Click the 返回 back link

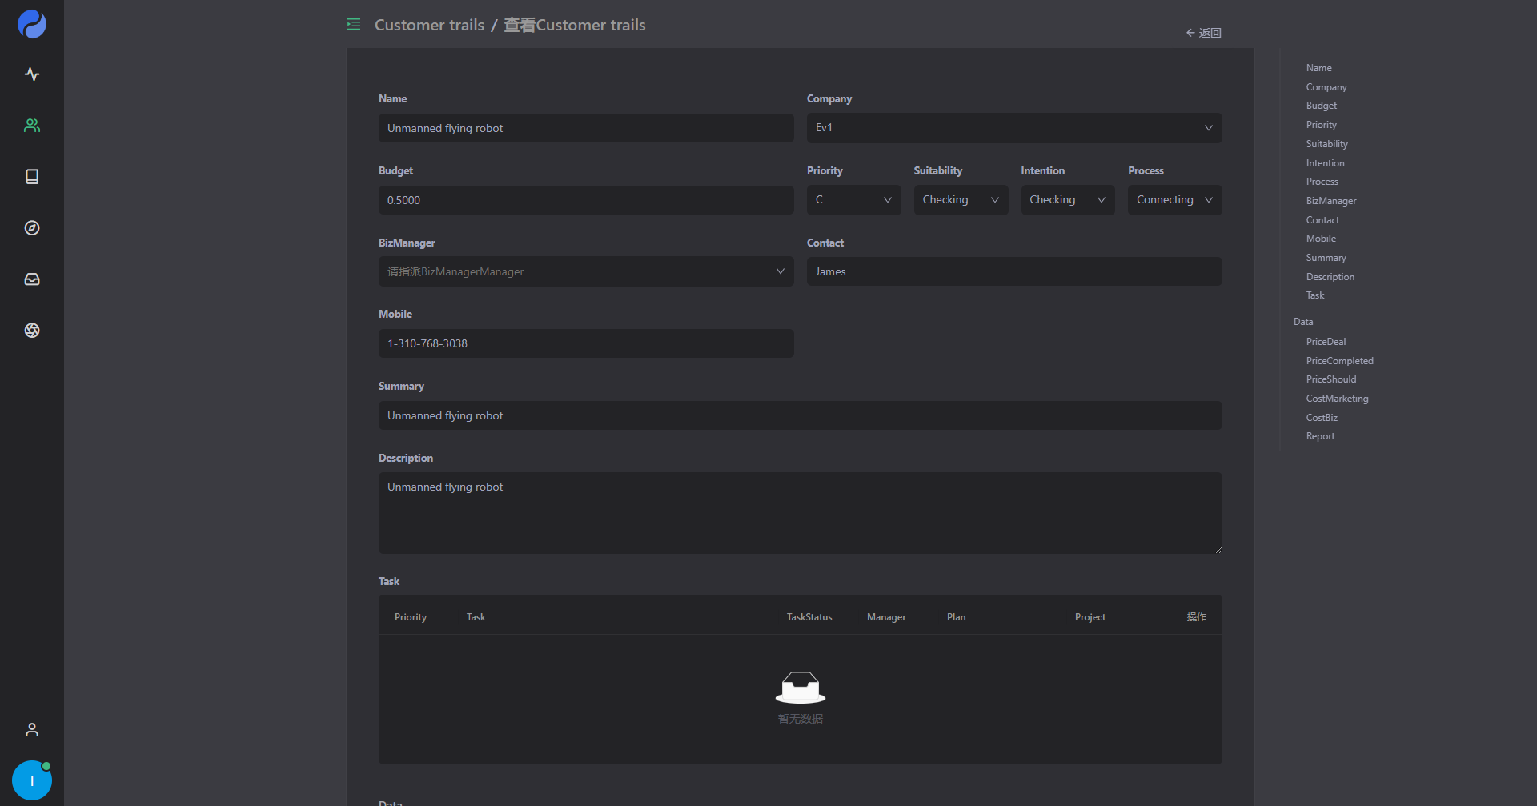coord(1204,33)
